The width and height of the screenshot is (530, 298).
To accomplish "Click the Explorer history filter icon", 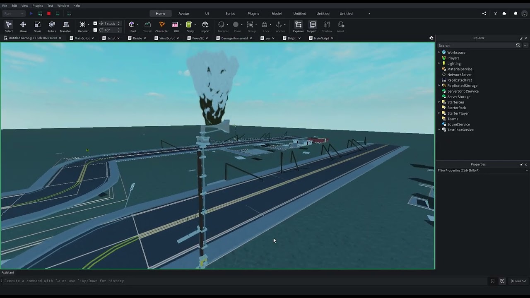I will coord(518,46).
